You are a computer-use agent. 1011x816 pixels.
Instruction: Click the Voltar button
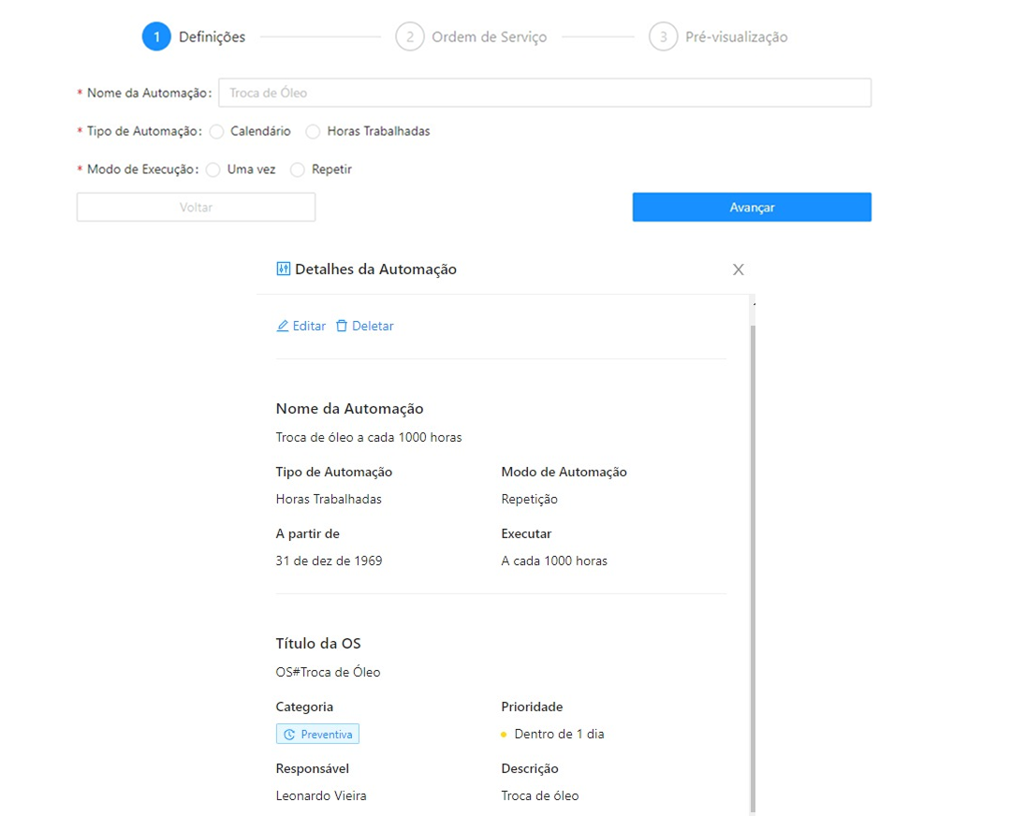(196, 207)
